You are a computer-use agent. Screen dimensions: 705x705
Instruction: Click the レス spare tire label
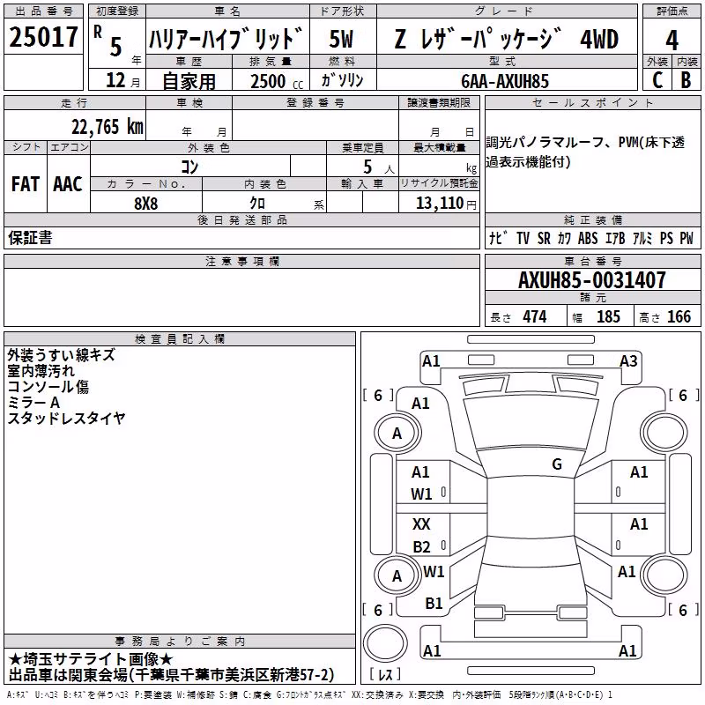[x=385, y=674]
